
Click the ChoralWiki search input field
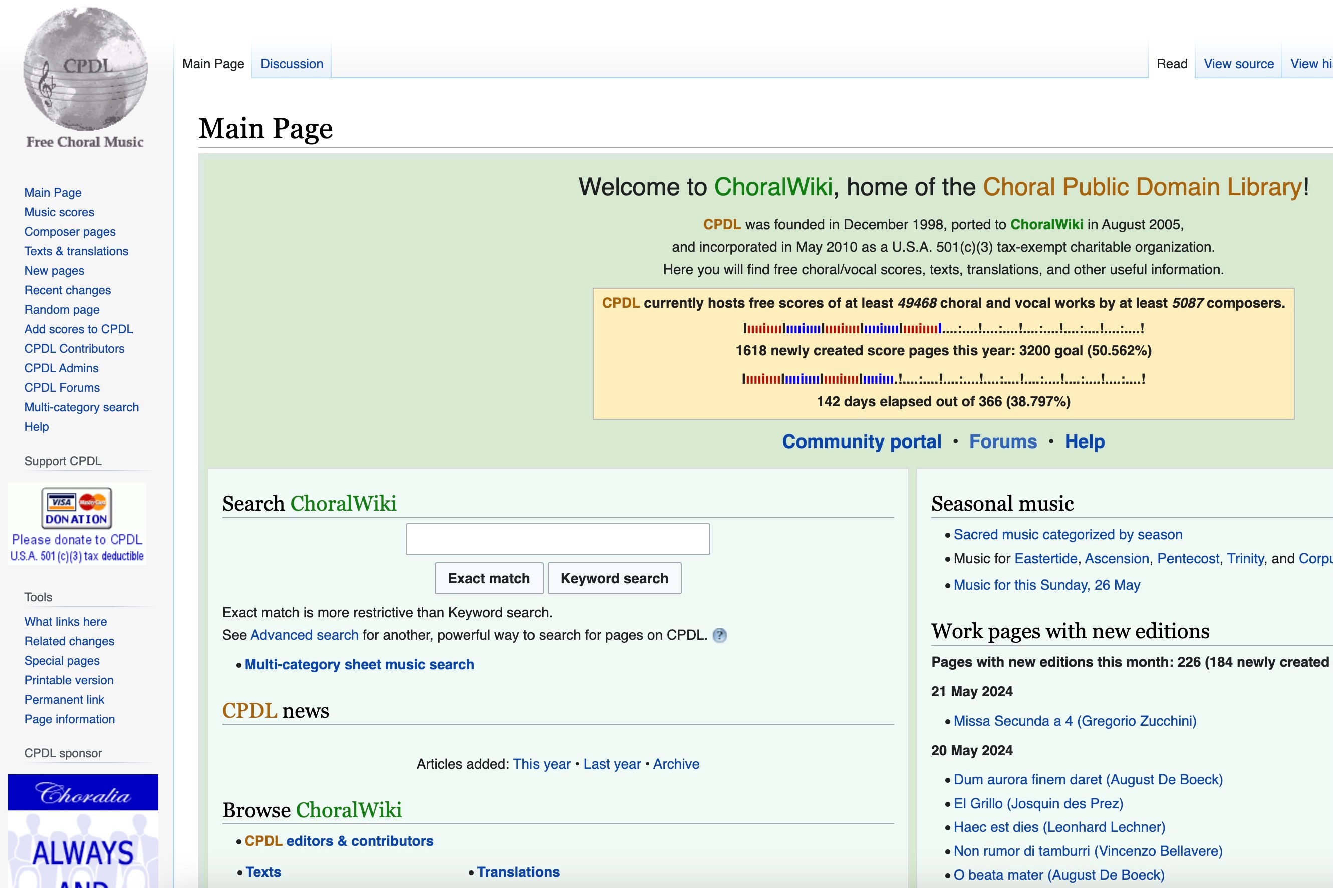pyautogui.click(x=558, y=539)
